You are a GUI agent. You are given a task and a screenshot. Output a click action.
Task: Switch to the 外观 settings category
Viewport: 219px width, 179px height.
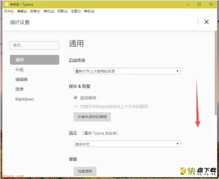point(19,70)
